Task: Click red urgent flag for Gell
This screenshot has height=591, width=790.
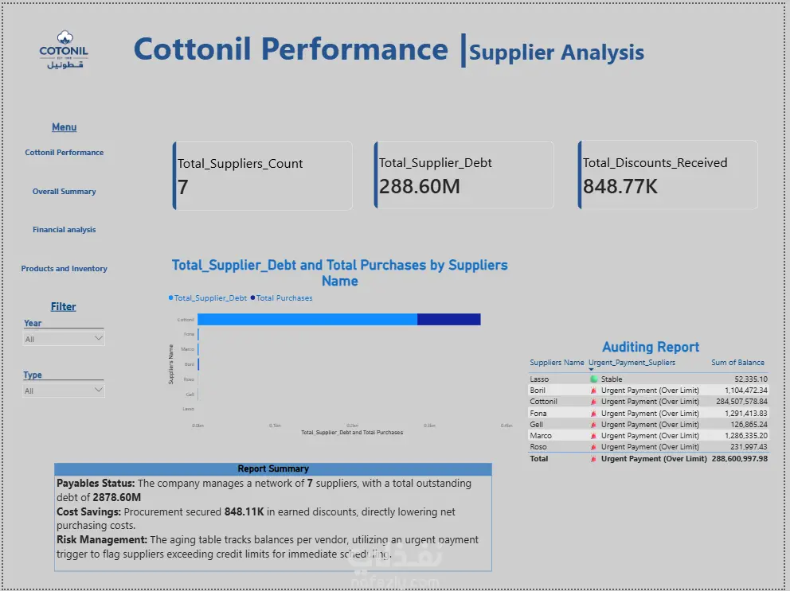Action: (x=593, y=425)
